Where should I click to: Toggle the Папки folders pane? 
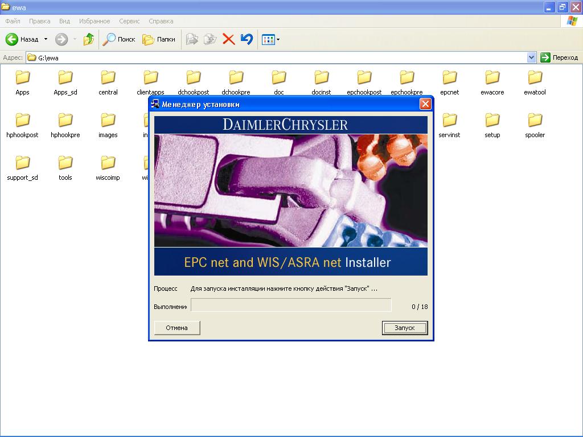(x=159, y=39)
